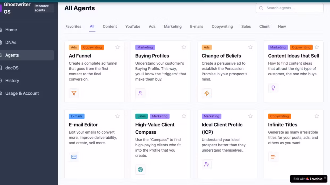The image size is (330, 185).
Task: Open the Infinite Titles agent title
Action: (x=283, y=125)
